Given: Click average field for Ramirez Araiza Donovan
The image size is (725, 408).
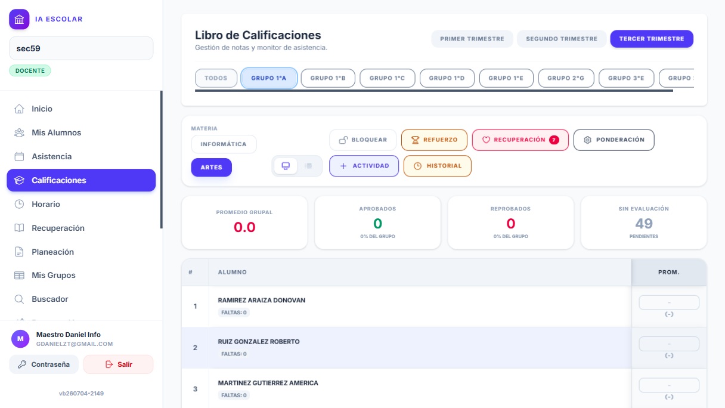Looking at the screenshot, I should [669, 302].
